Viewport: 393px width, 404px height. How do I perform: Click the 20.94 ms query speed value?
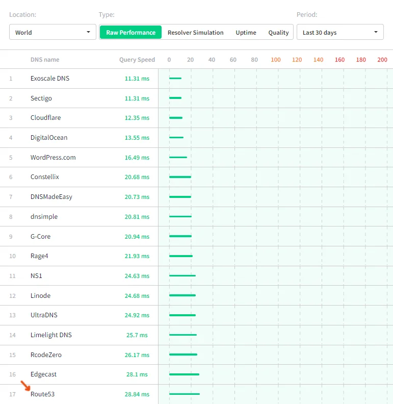pyautogui.click(x=137, y=237)
